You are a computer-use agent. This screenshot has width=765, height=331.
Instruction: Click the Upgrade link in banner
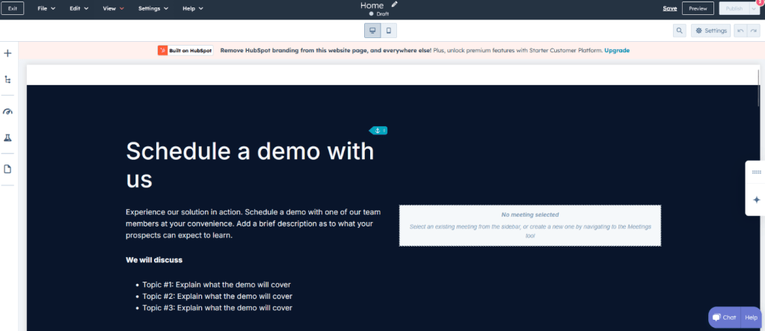tap(616, 50)
